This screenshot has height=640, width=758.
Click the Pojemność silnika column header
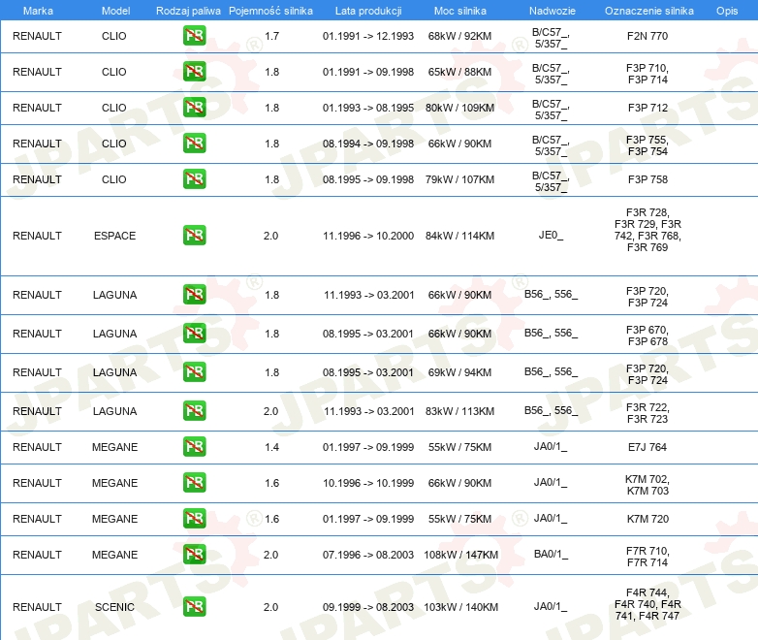pyautogui.click(x=270, y=11)
